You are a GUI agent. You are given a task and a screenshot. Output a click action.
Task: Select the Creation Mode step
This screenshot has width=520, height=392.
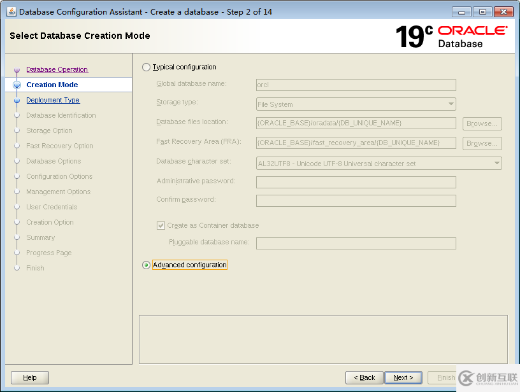[x=52, y=85]
